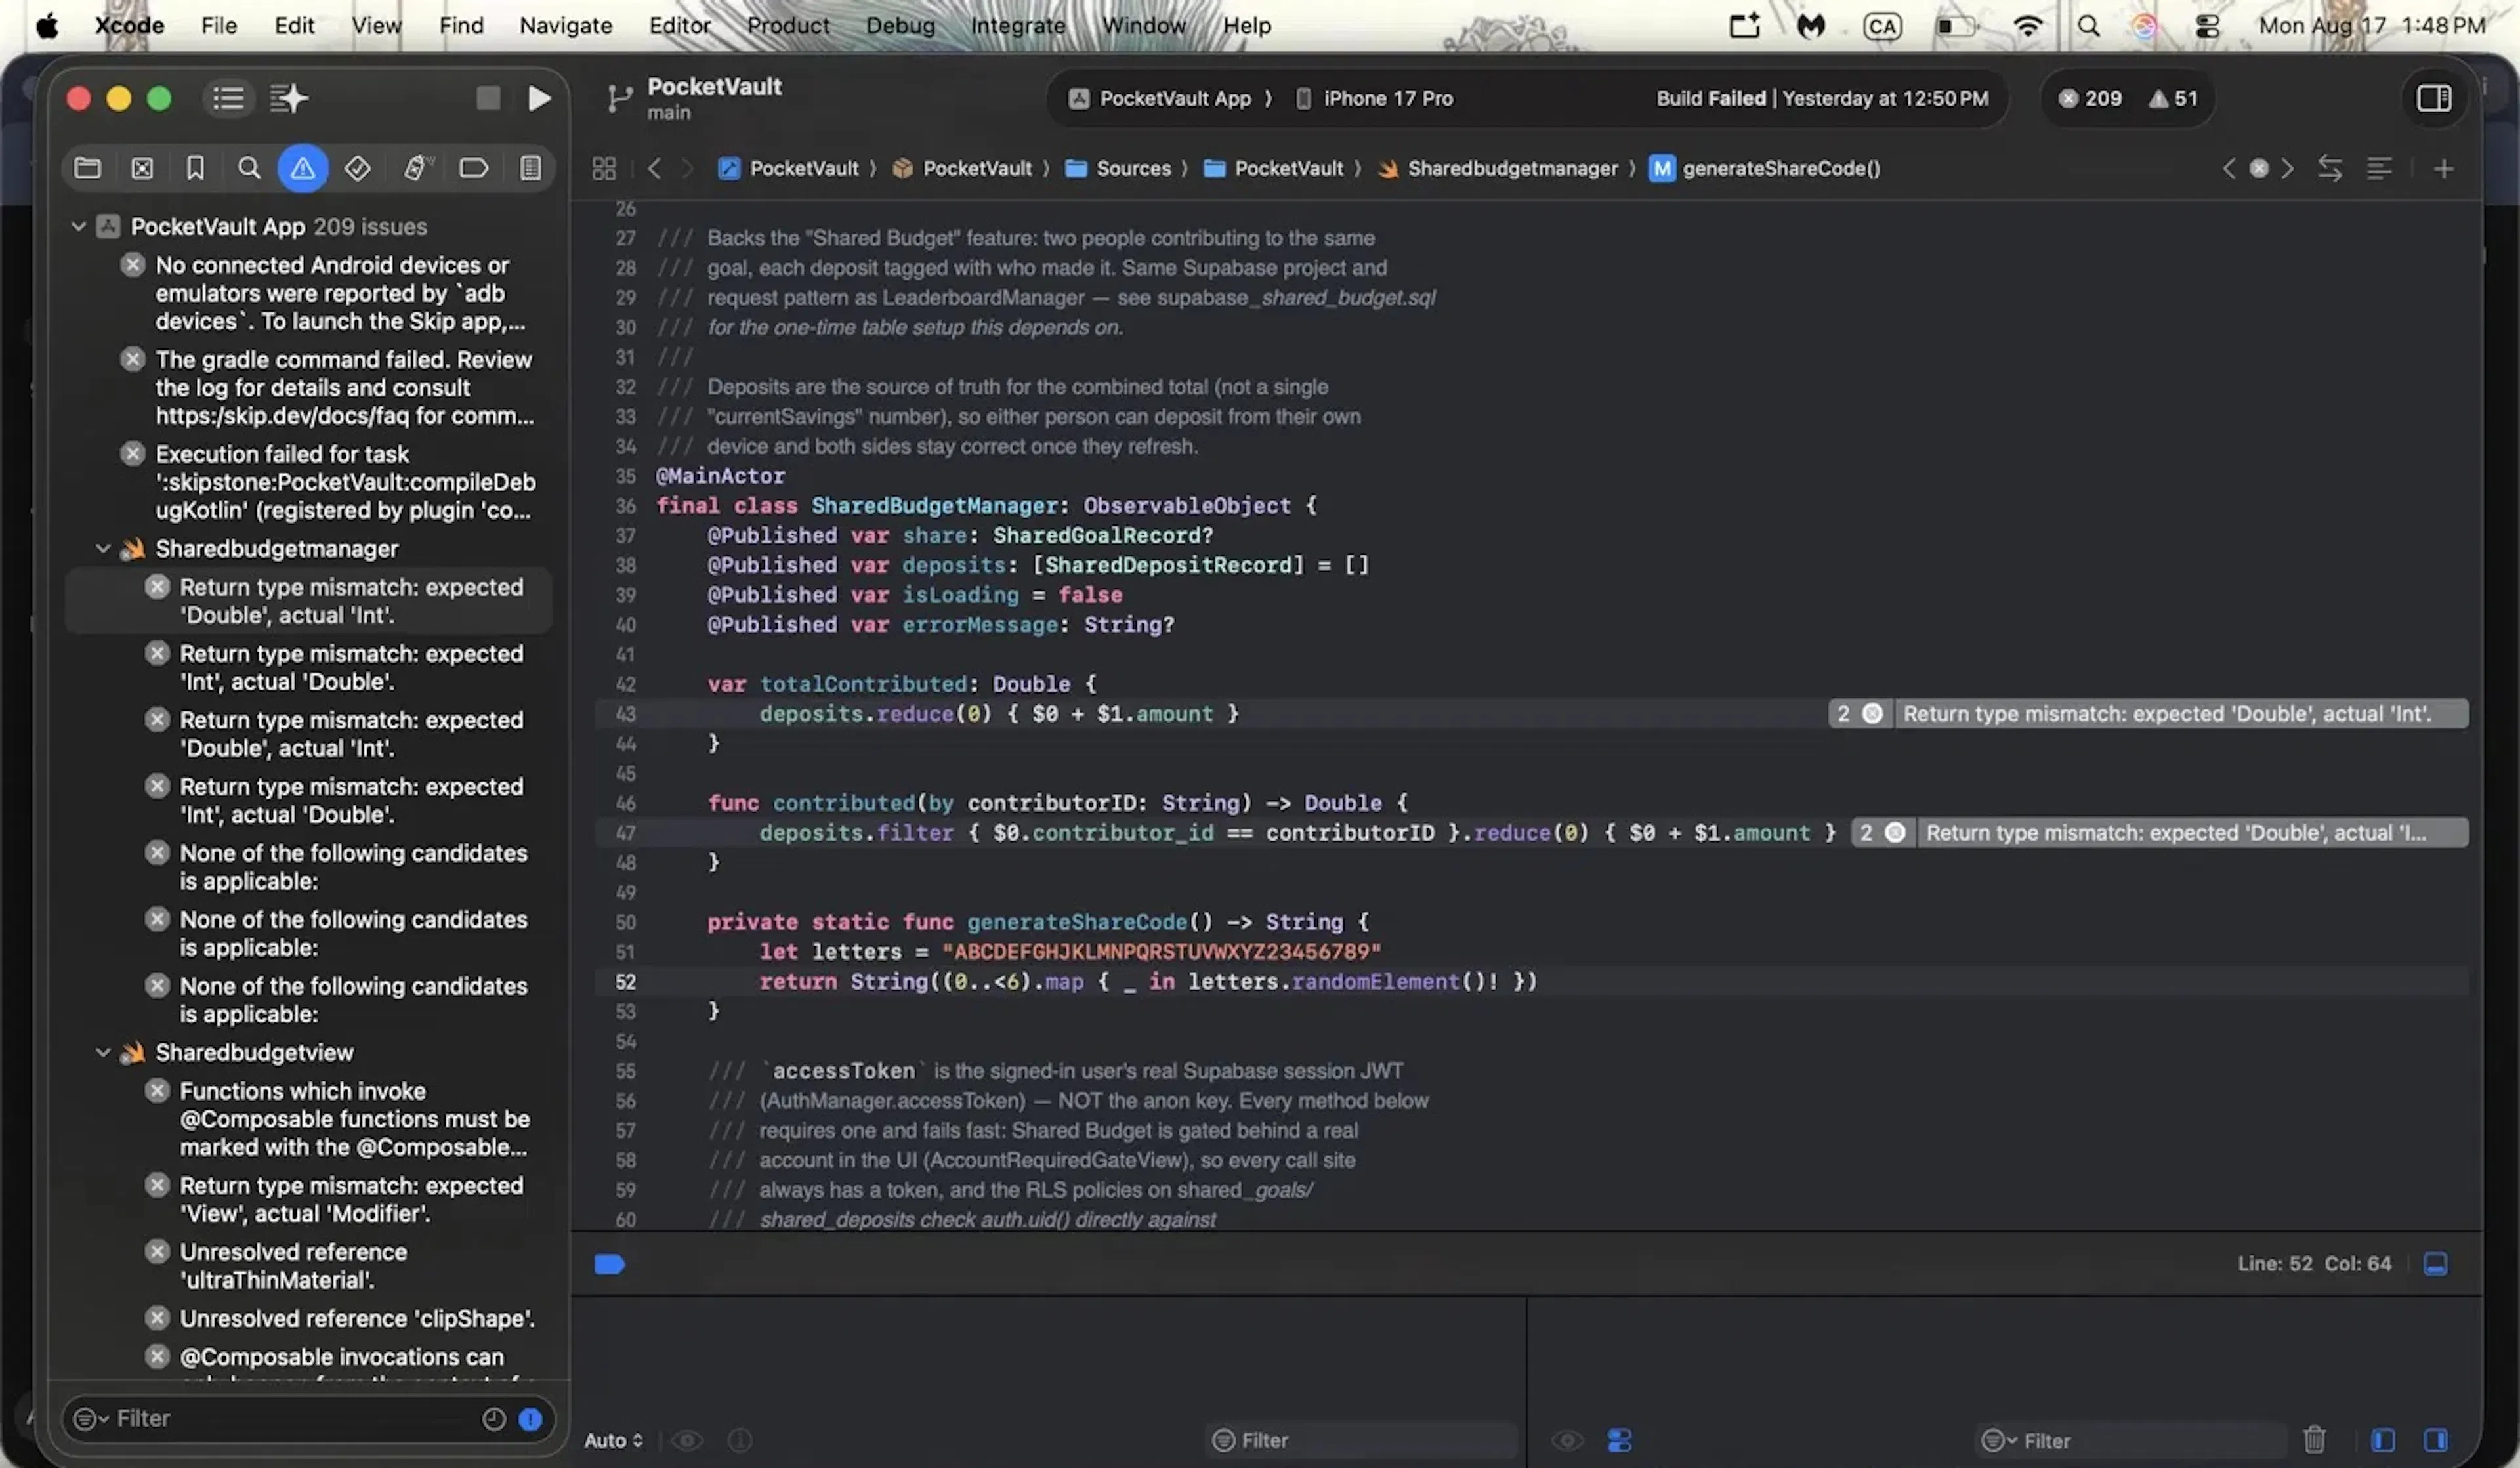
Task: Select the 'gradle command failed' issue
Action: click(328, 387)
